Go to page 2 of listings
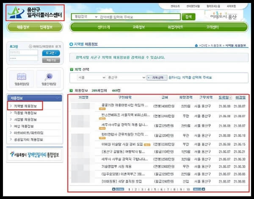Viewport: 254px width, 199px height. (135, 189)
